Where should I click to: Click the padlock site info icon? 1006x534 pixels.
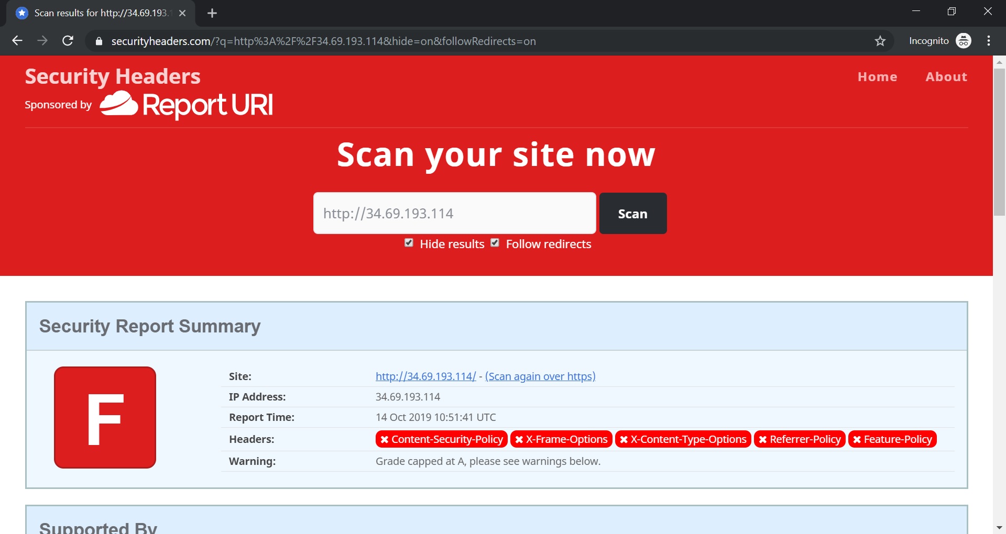click(99, 41)
